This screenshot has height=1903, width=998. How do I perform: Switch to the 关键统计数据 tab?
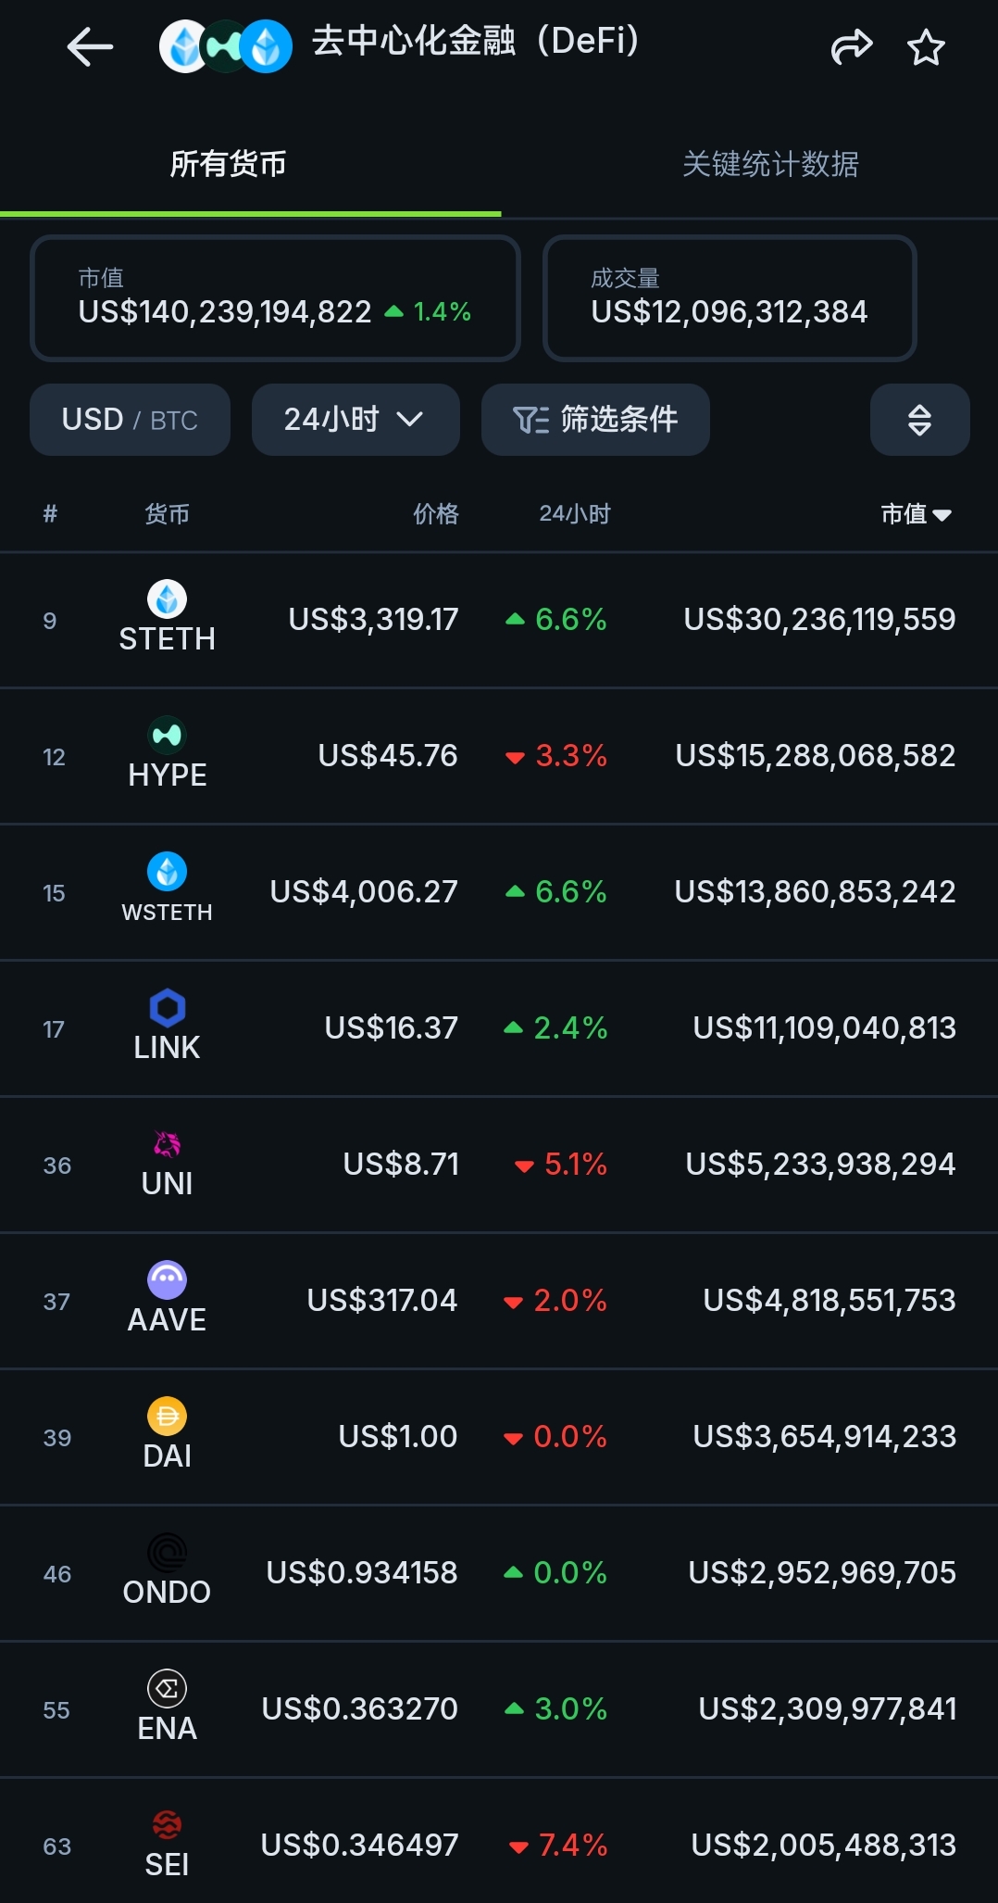770,164
